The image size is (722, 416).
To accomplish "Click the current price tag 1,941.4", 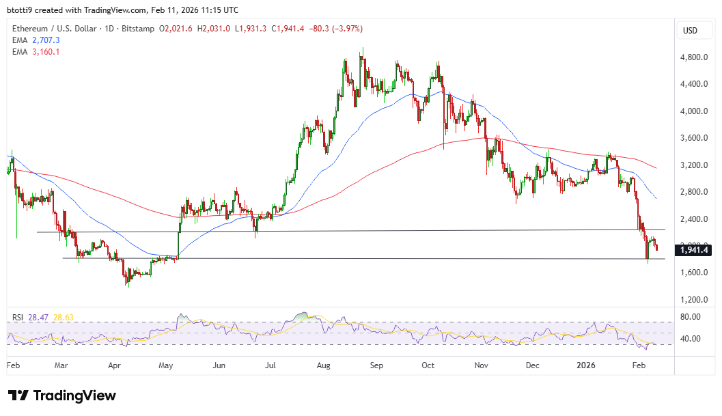I will [x=693, y=251].
